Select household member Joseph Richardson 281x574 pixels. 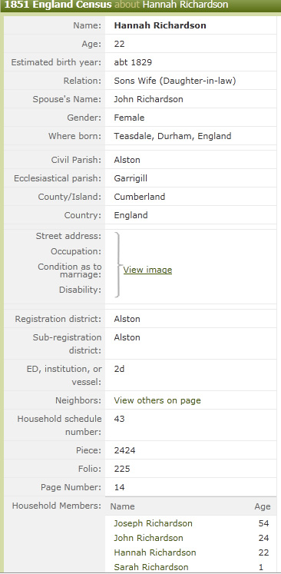153,523
